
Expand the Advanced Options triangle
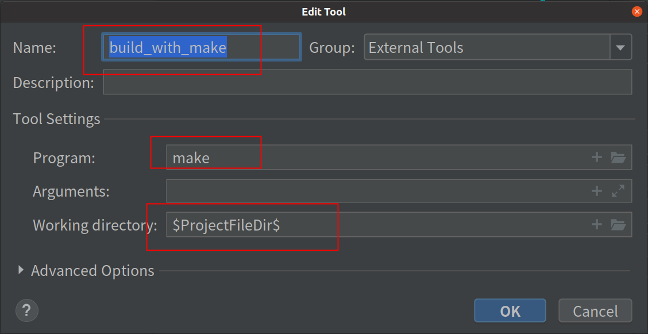coord(21,270)
